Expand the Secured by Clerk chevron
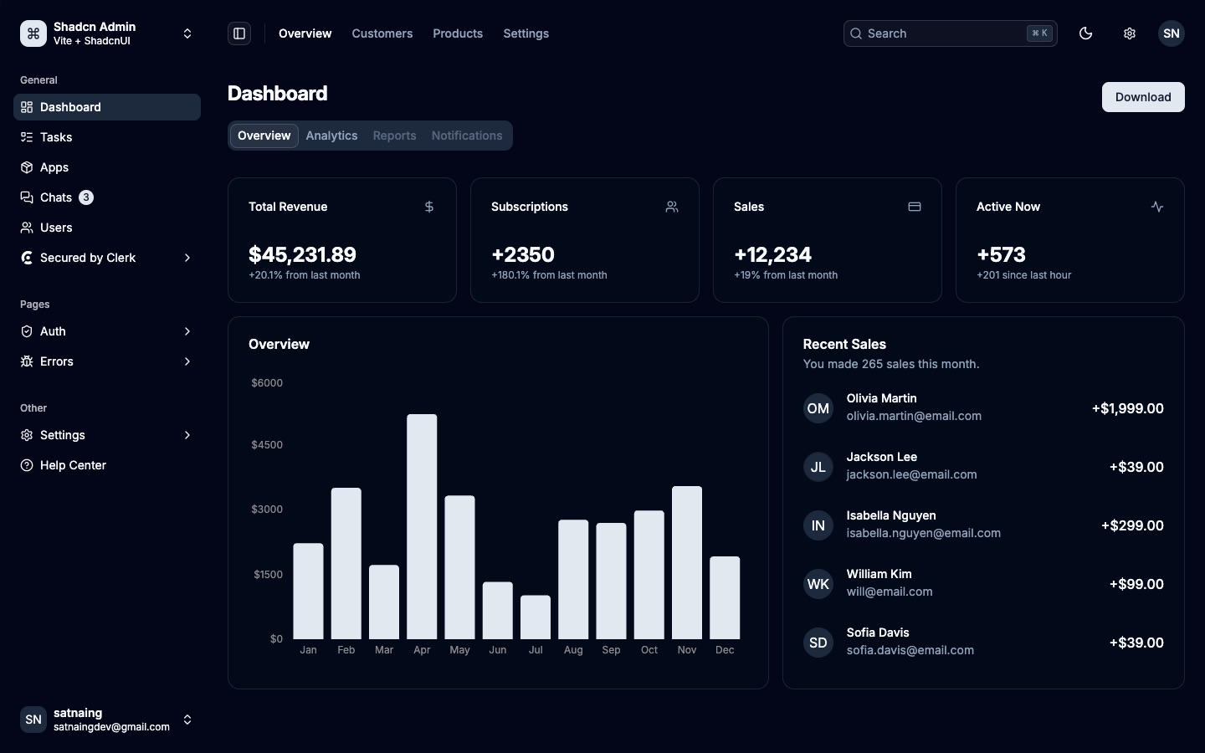1205x753 pixels. point(187,258)
